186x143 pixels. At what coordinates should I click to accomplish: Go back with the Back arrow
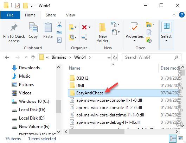tap(7, 57)
